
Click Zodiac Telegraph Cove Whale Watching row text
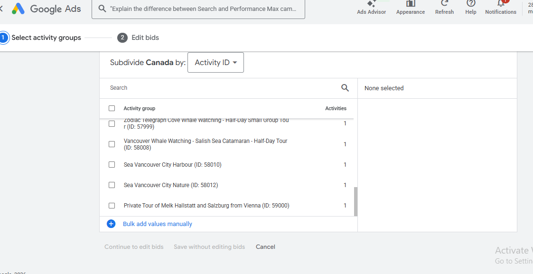(x=206, y=123)
